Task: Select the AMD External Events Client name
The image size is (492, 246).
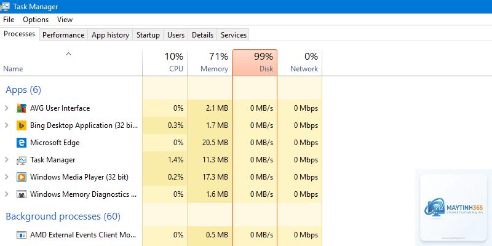Action: (83, 235)
